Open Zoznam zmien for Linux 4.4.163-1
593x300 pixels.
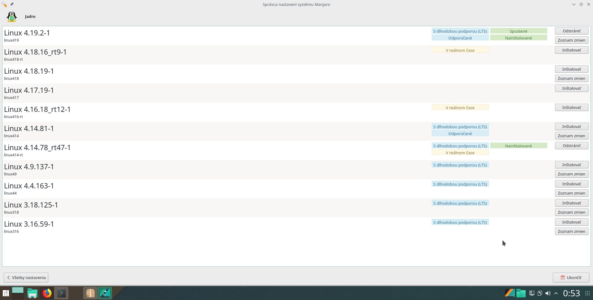[572, 193]
